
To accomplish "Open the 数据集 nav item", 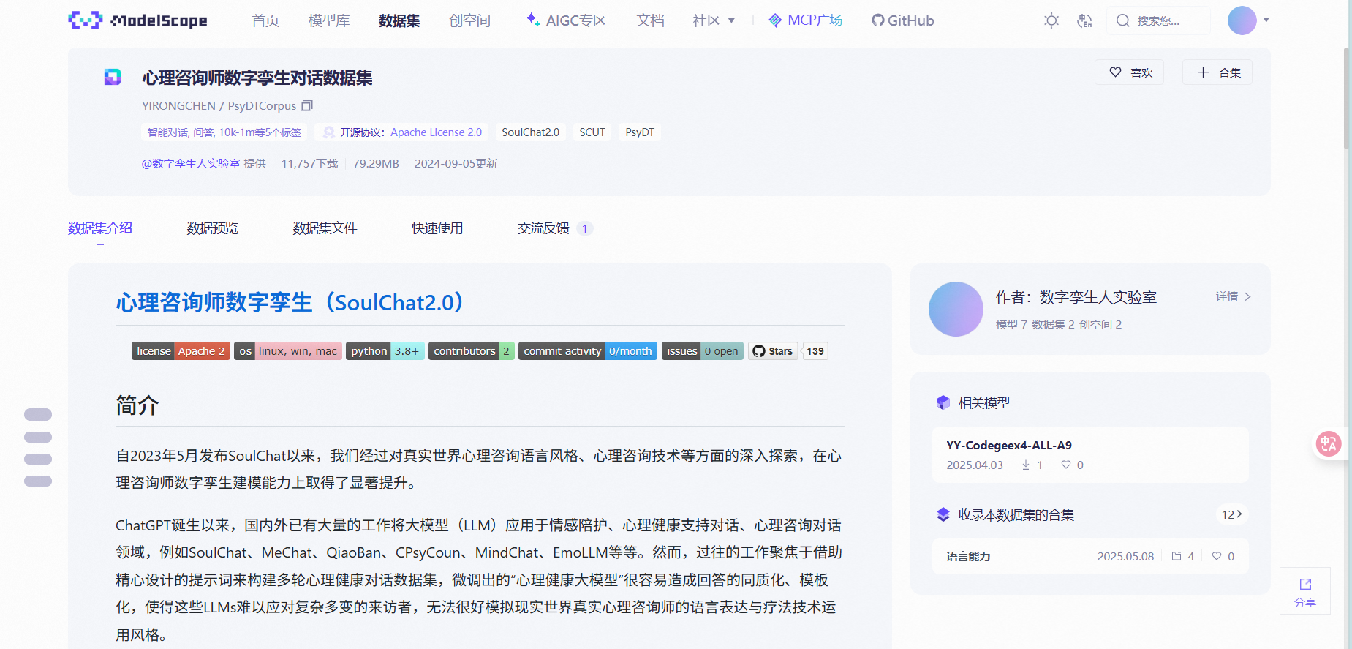I will (399, 20).
